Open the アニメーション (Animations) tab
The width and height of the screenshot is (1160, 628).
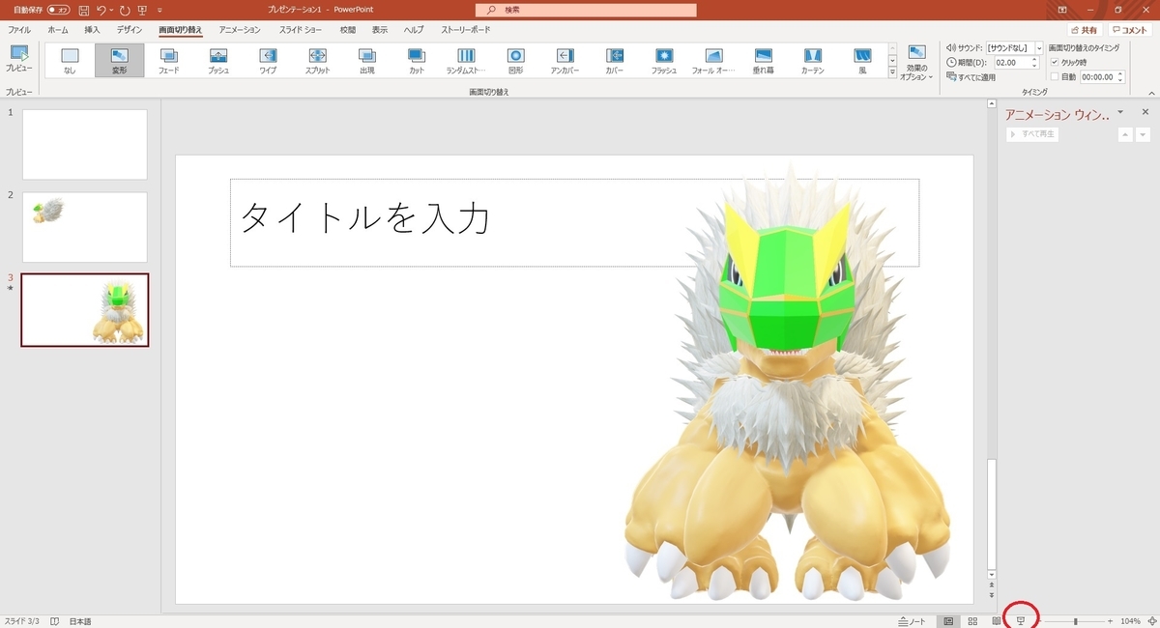[240, 30]
